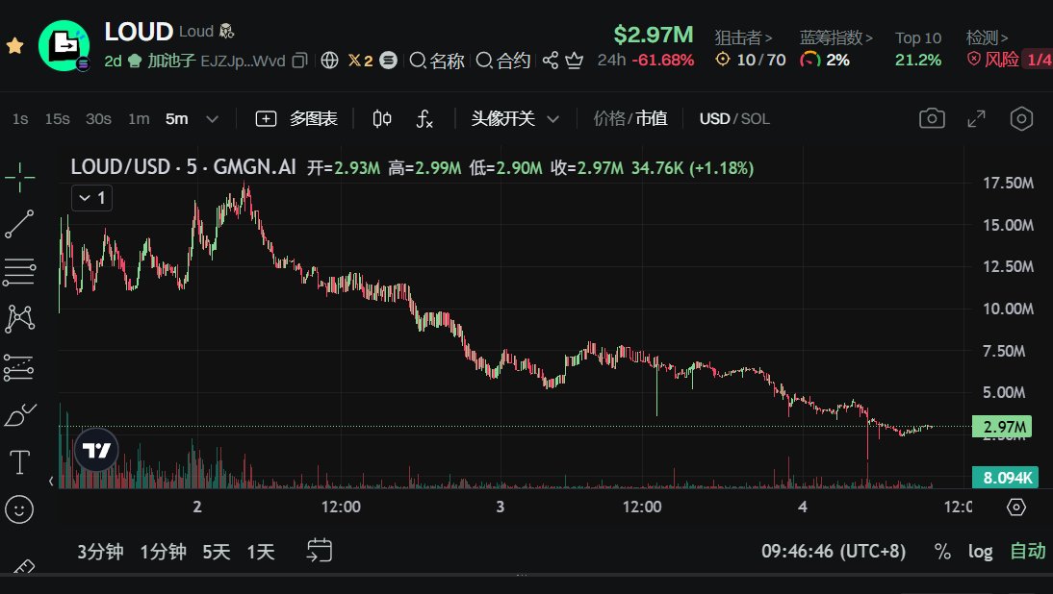Click the Top 10 label

(x=918, y=37)
